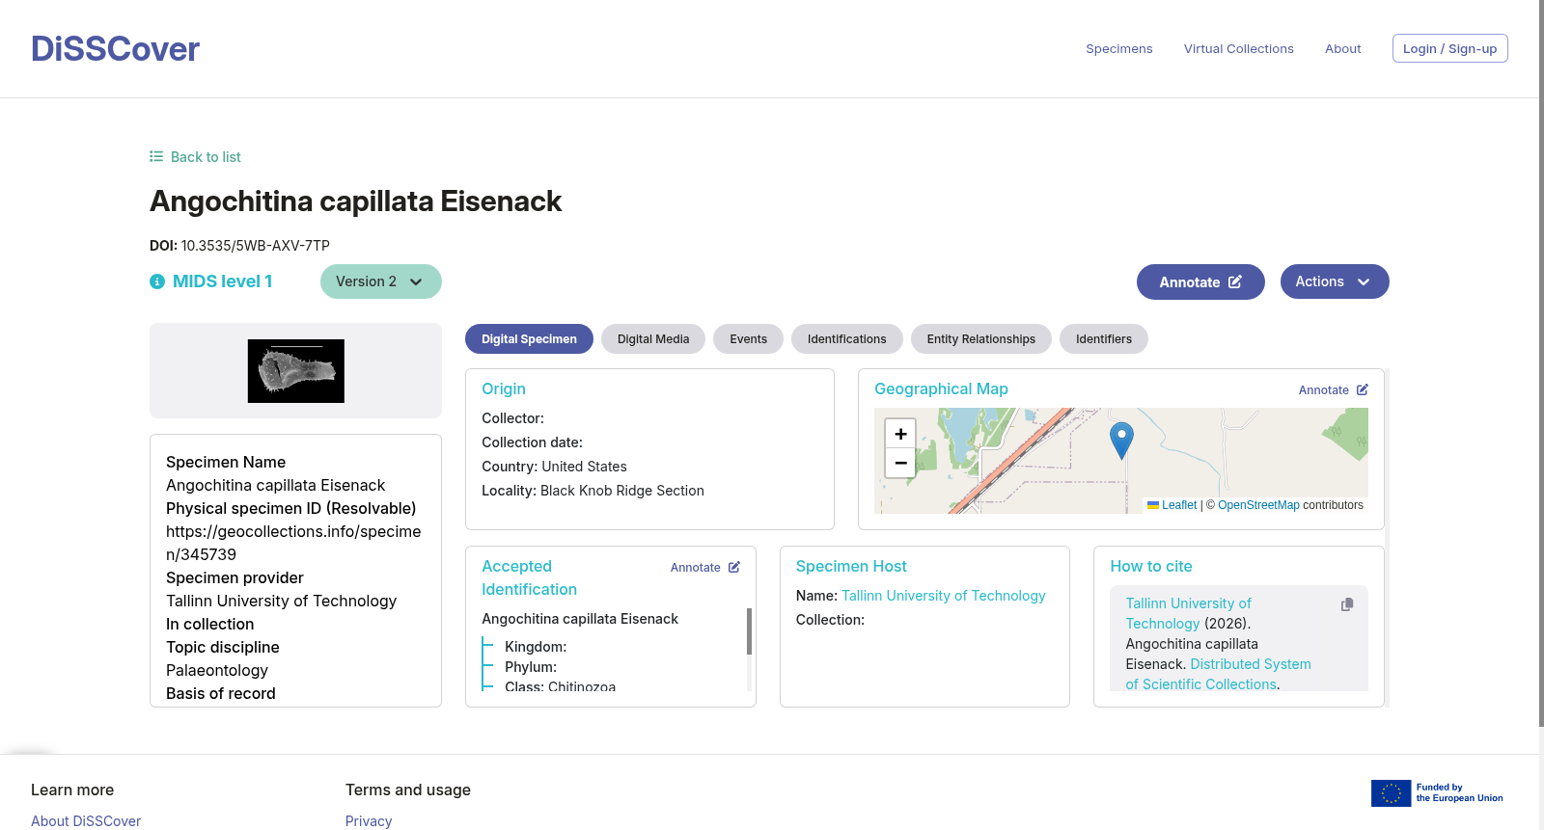Screen dimensions: 1544x830
Task: Open the OpenStreetMap attribution link
Action: click(x=1258, y=505)
